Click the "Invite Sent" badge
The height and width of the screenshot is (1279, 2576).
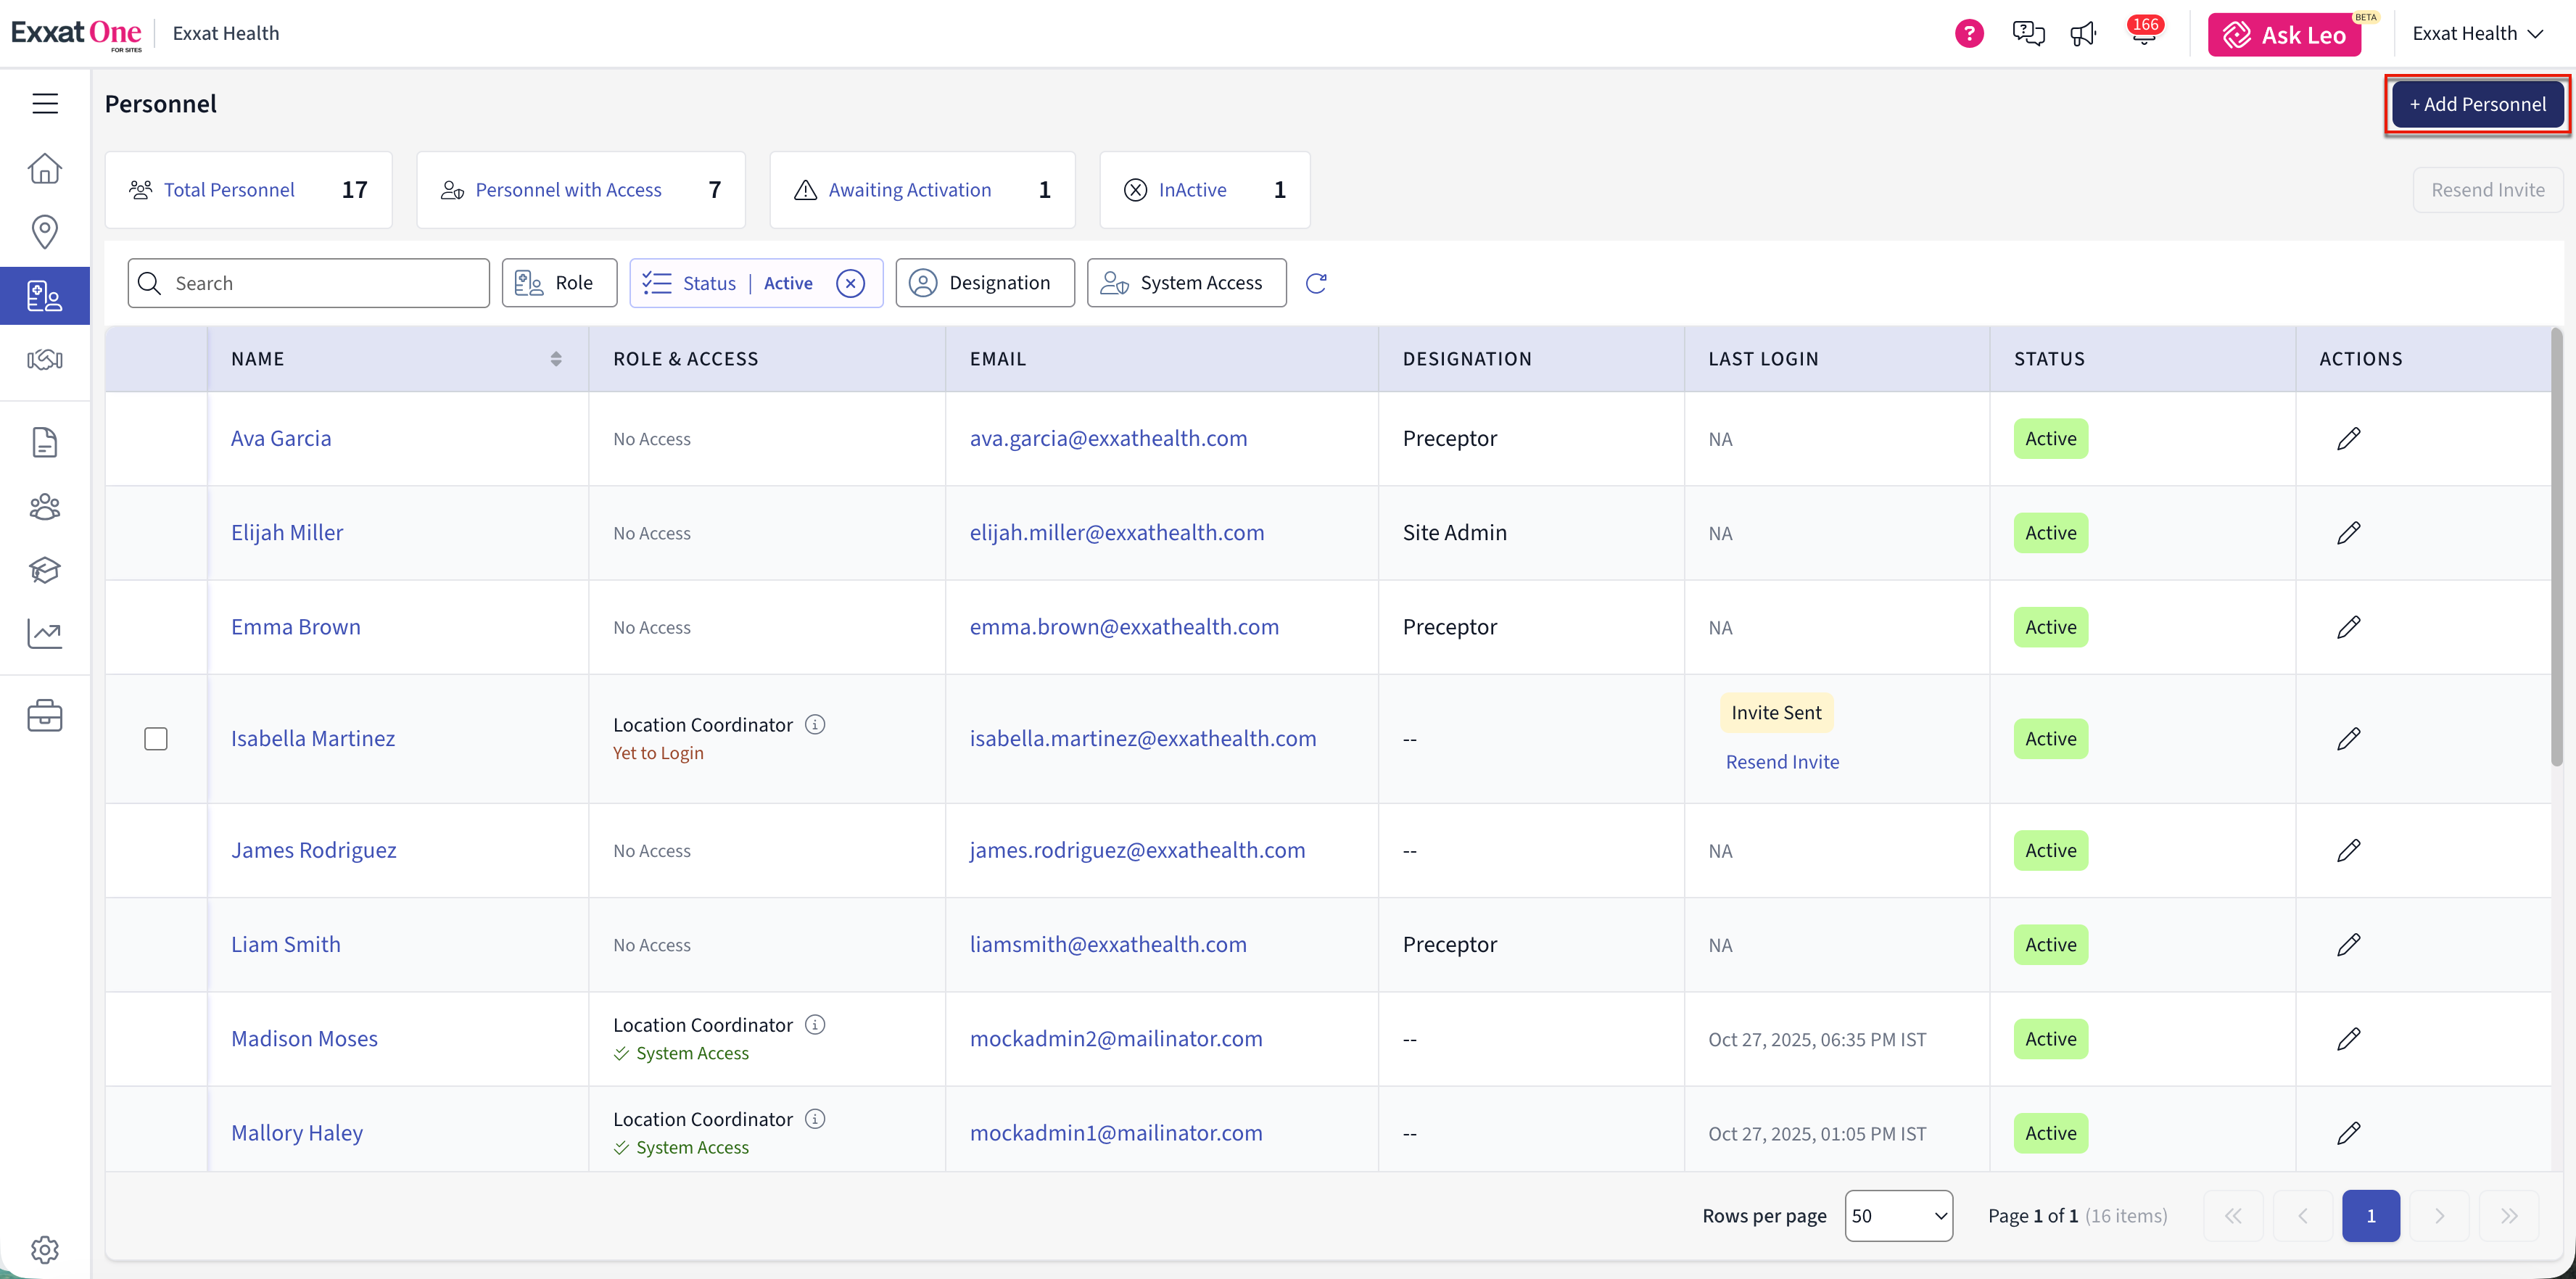pyautogui.click(x=1776, y=712)
